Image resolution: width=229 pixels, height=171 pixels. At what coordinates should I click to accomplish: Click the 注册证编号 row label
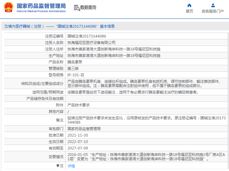(x=54, y=36)
